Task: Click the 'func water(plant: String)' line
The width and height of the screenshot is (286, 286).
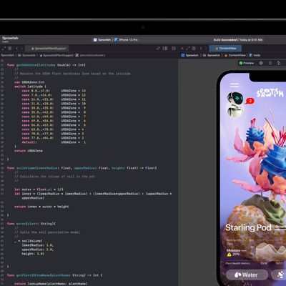Action: (31, 224)
